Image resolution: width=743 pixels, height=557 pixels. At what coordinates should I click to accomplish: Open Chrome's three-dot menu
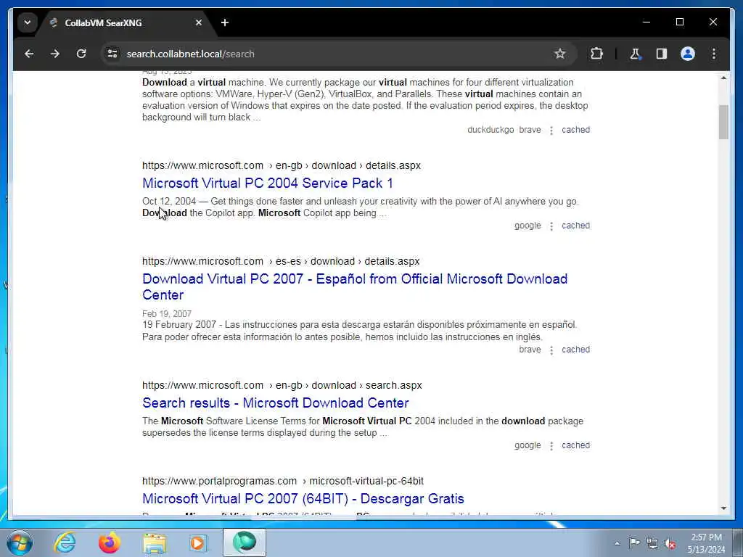(714, 54)
